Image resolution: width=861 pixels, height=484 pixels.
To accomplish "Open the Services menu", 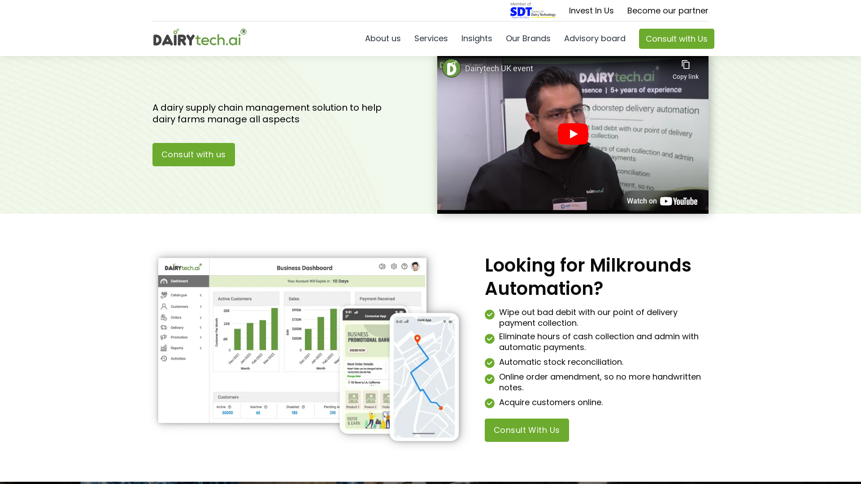I will click(431, 39).
